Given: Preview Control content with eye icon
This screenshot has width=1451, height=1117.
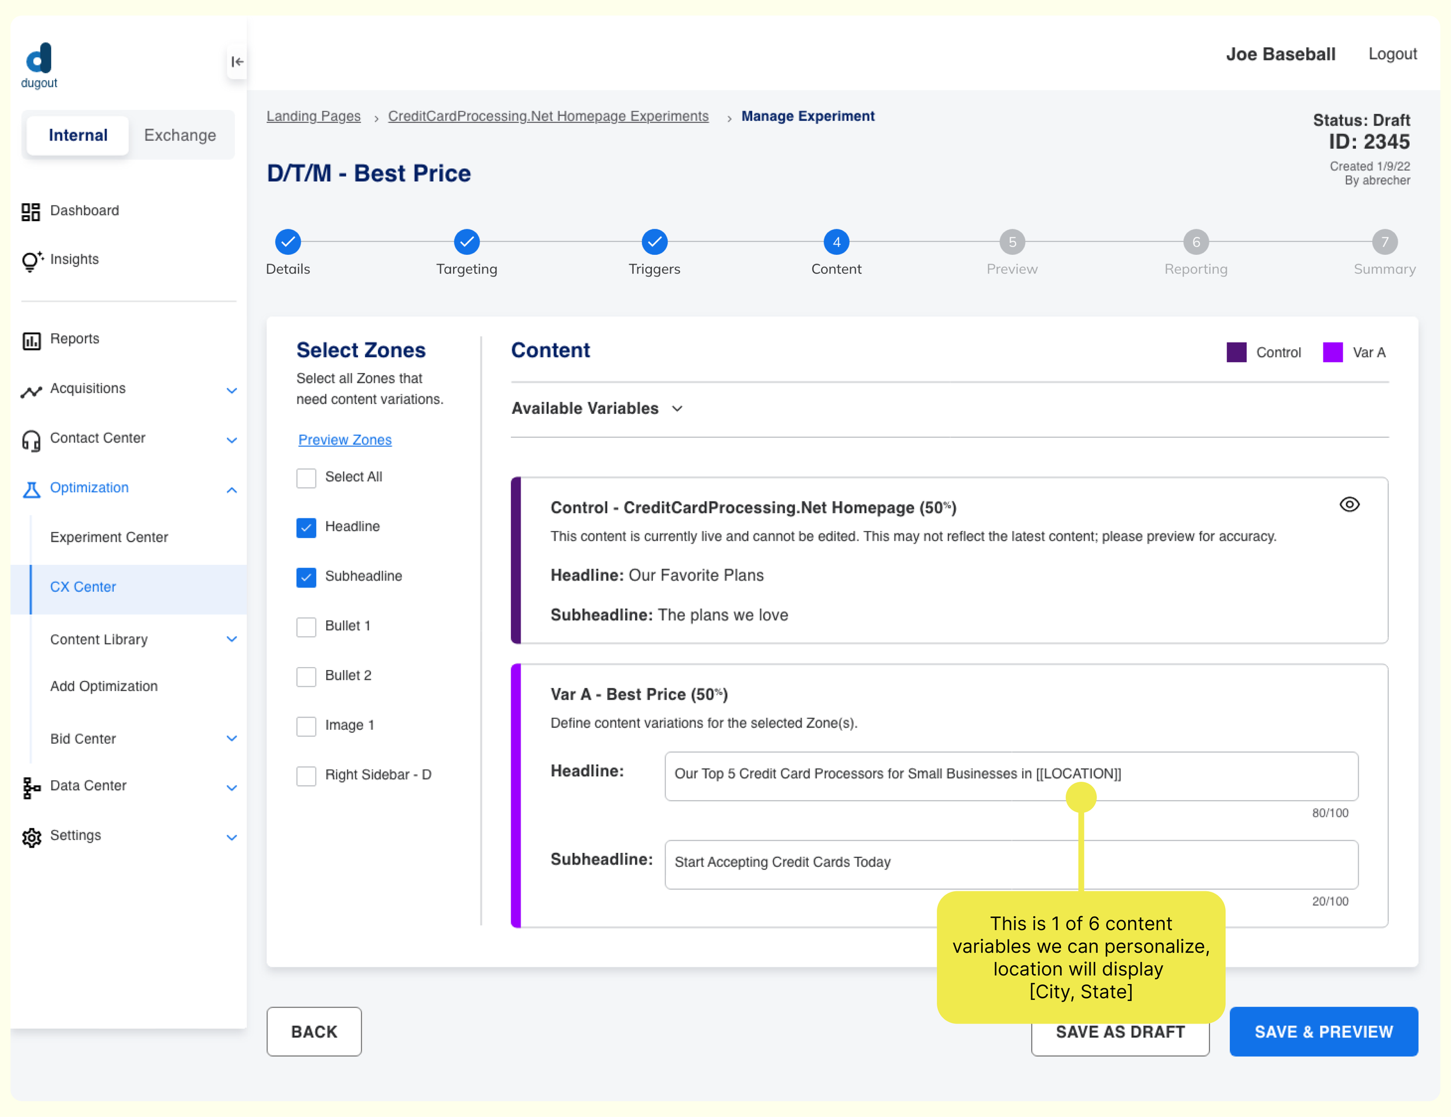Looking at the screenshot, I should pos(1349,505).
